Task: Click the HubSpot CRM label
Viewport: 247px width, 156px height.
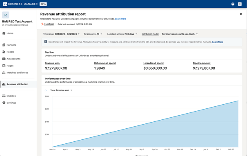Action: (49, 24)
